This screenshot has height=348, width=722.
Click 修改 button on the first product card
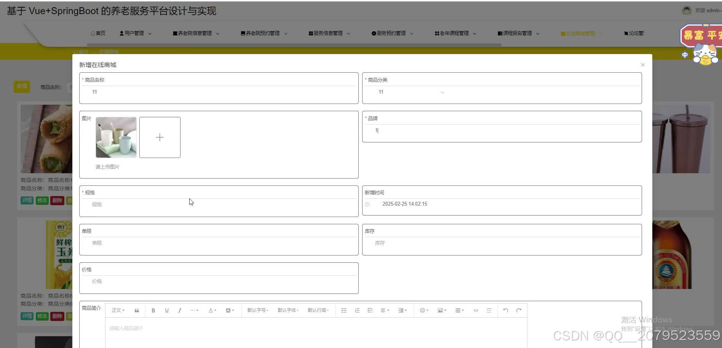(42, 200)
